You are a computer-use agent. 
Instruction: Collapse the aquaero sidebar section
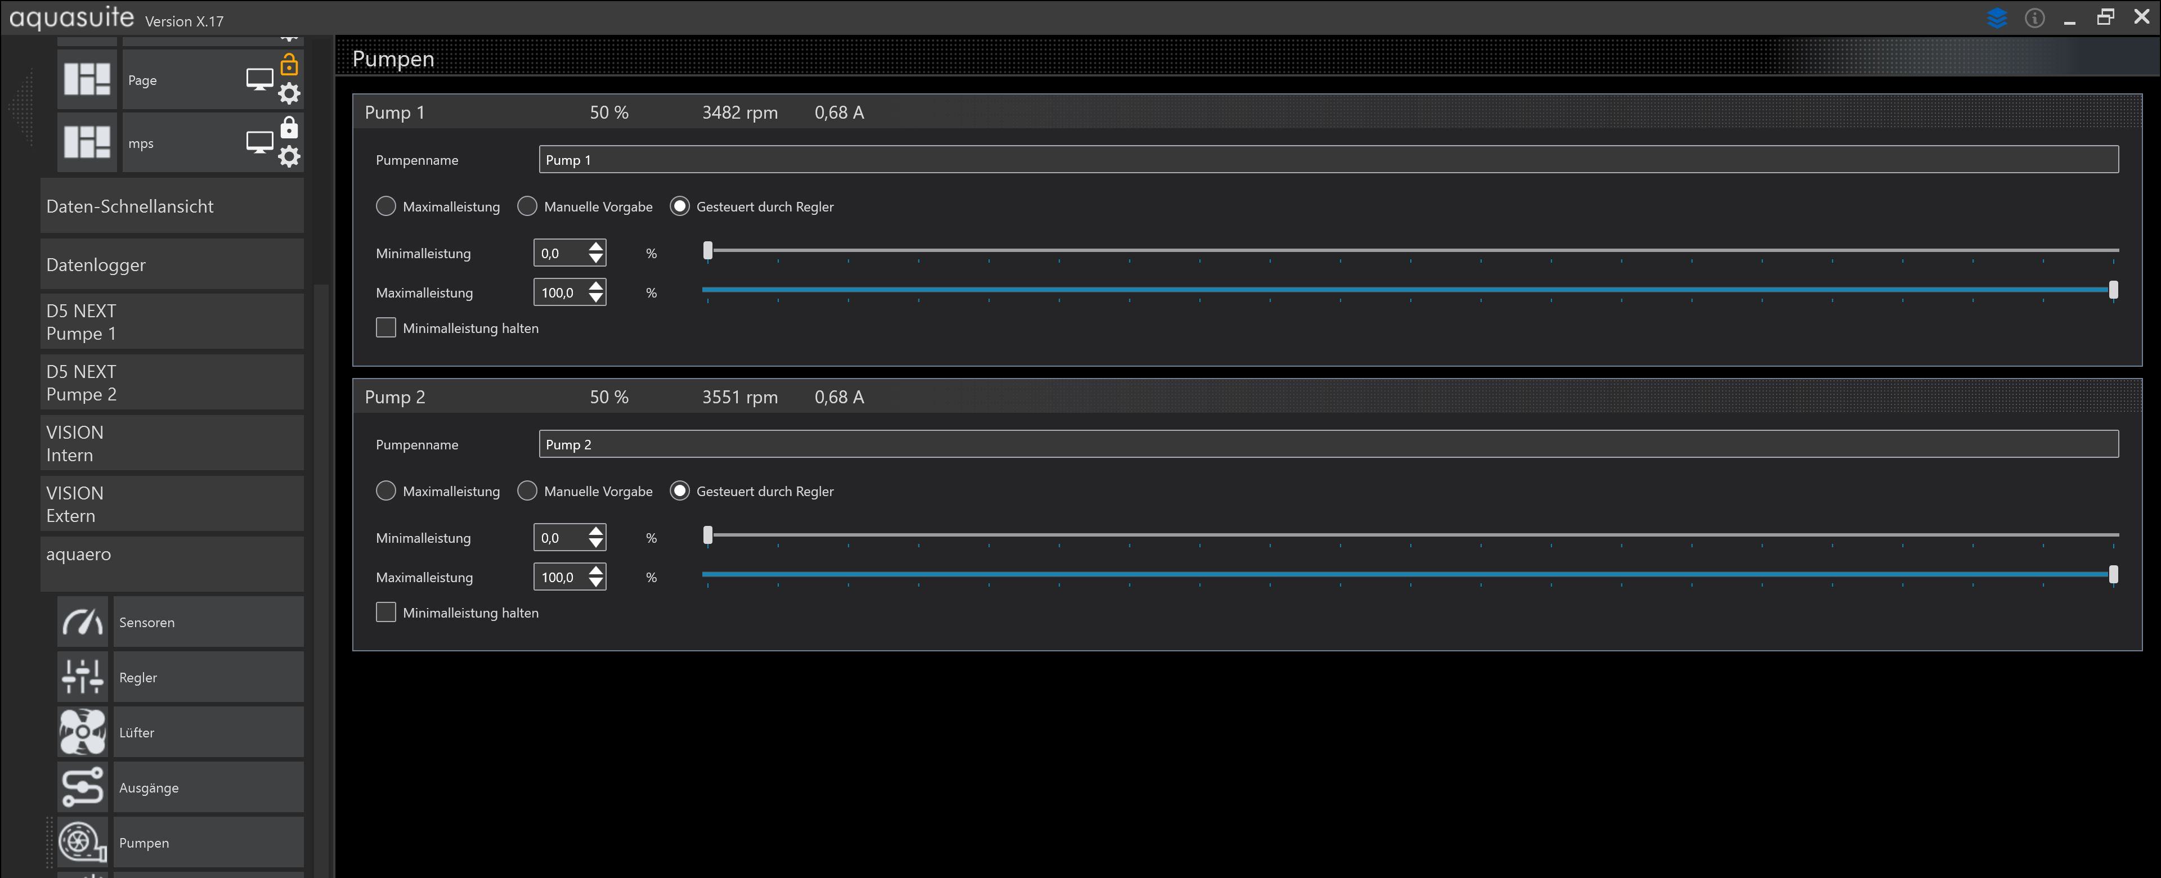(172, 564)
